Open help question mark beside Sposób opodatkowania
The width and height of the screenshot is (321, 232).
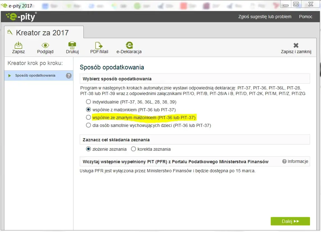click(x=69, y=76)
